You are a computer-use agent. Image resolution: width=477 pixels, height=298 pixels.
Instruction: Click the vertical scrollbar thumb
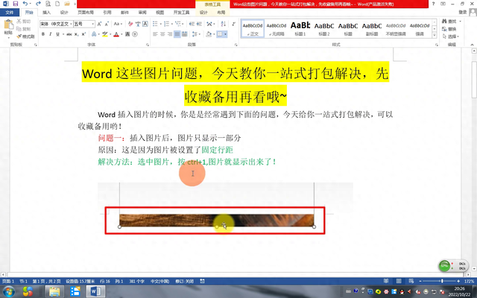474,80
